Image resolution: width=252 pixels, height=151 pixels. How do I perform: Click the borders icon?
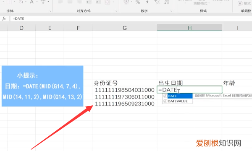pos(9,2)
